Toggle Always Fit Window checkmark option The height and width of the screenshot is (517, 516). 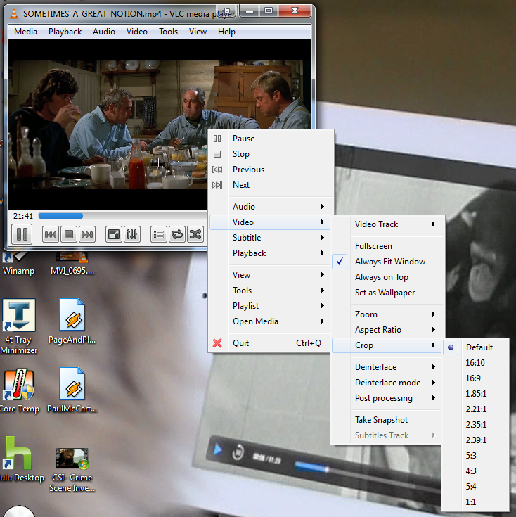(388, 262)
